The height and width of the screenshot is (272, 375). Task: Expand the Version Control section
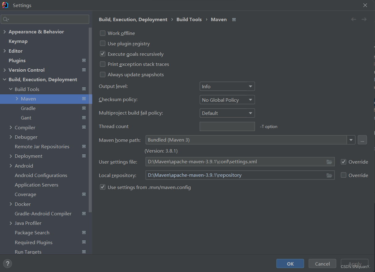(5, 70)
